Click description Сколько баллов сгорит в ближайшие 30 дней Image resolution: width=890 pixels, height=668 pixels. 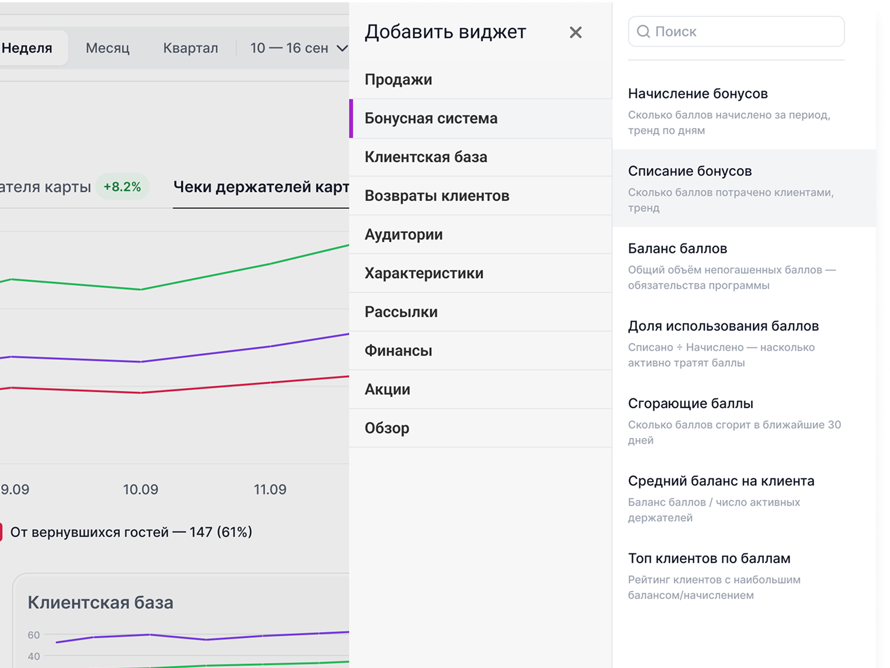click(x=734, y=432)
